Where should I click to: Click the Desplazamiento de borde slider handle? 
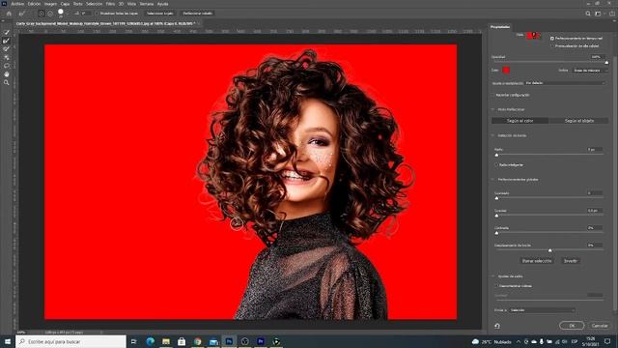pyautogui.click(x=549, y=250)
